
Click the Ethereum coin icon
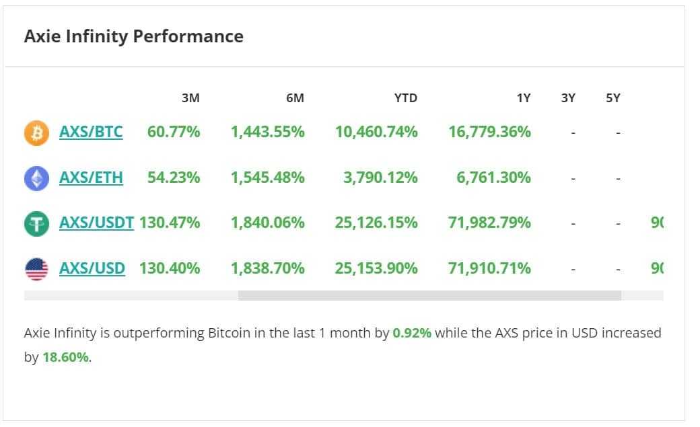37,178
